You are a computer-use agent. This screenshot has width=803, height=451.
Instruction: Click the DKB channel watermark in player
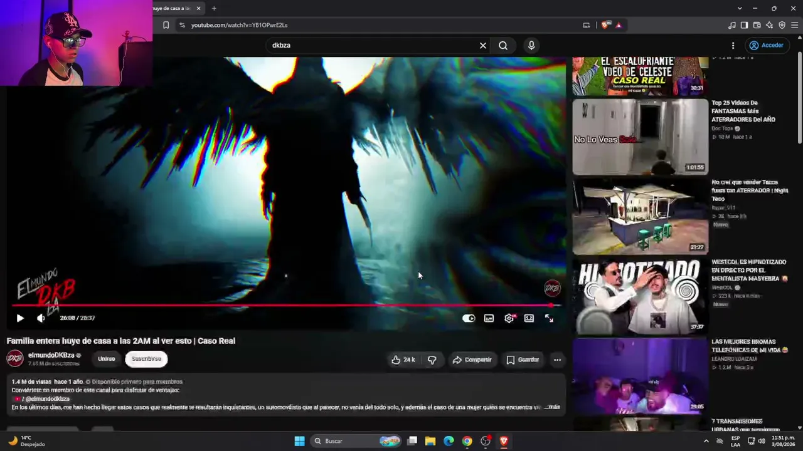[x=552, y=288]
